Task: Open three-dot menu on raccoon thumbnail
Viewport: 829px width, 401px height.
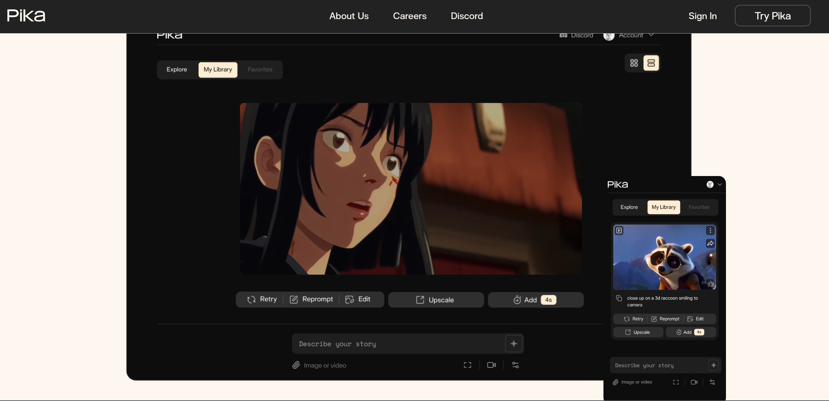Action: (x=710, y=230)
